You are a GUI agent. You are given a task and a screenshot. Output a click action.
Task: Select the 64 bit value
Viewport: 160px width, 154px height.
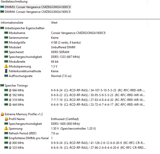click(55, 62)
